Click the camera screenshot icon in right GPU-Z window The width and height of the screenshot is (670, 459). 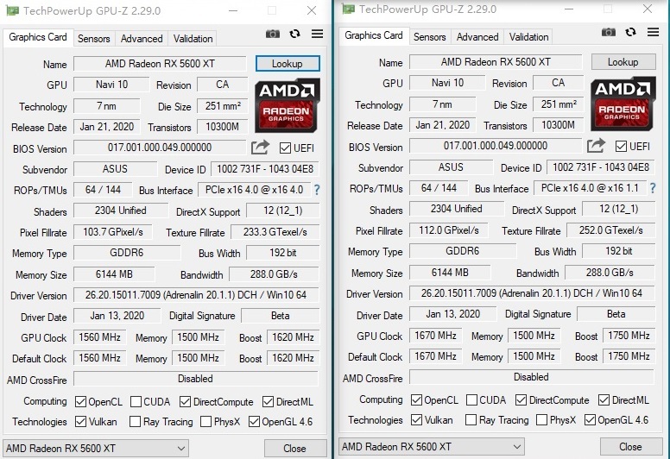click(x=609, y=33)
